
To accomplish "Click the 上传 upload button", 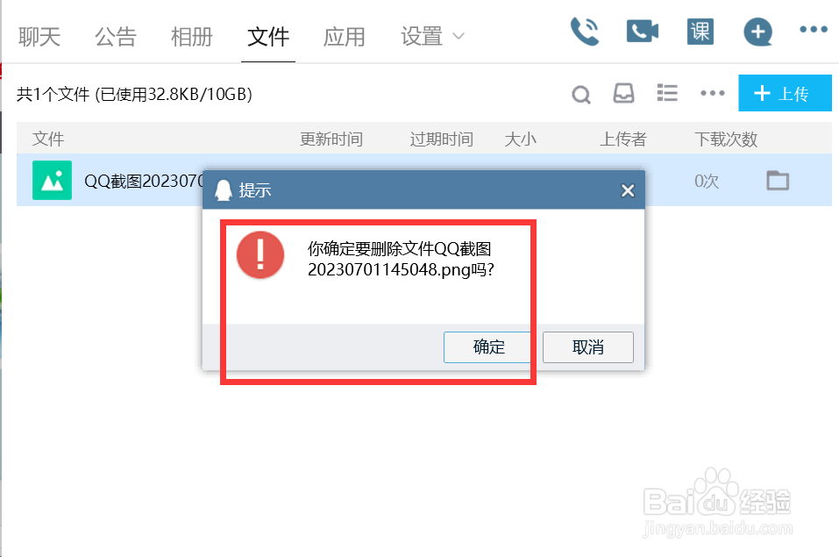I will (x=785, y=93).
